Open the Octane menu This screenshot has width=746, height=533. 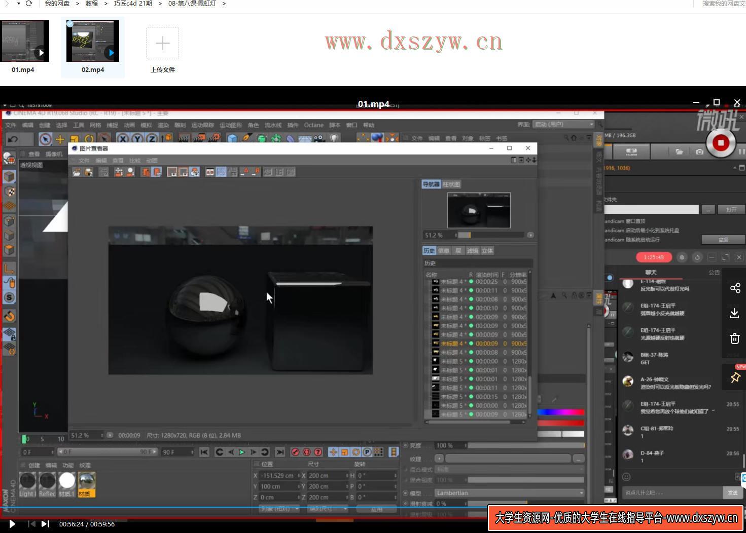tap(314, 125)
